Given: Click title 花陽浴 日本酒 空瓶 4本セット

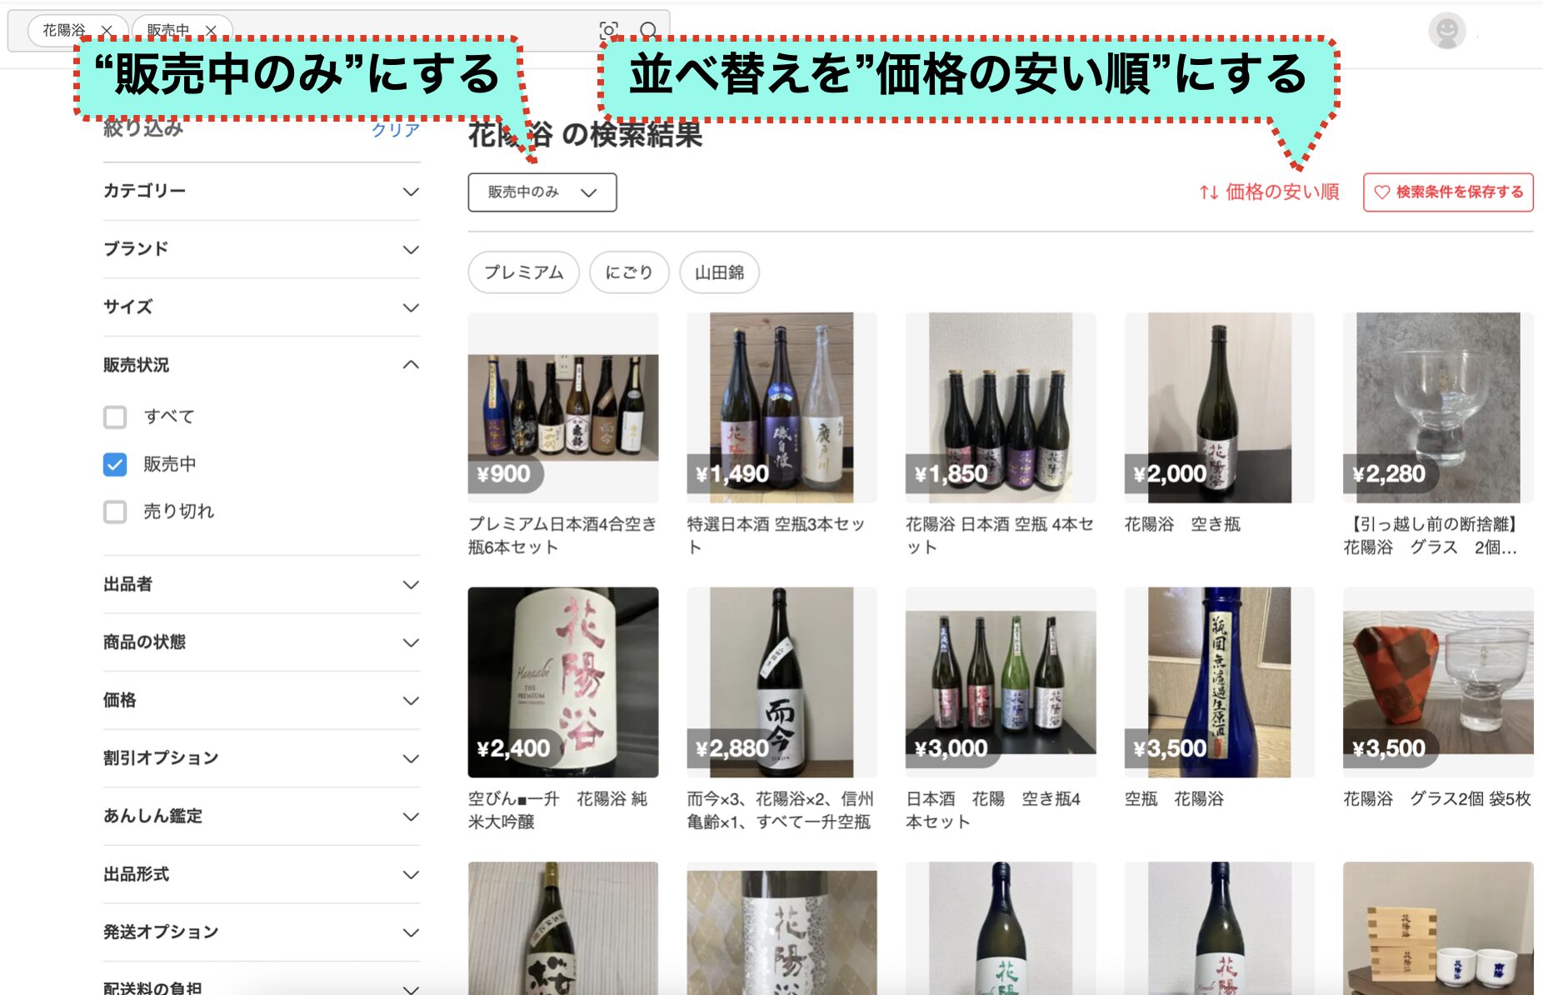Looking at the screenshot, I should (1000, 536).
